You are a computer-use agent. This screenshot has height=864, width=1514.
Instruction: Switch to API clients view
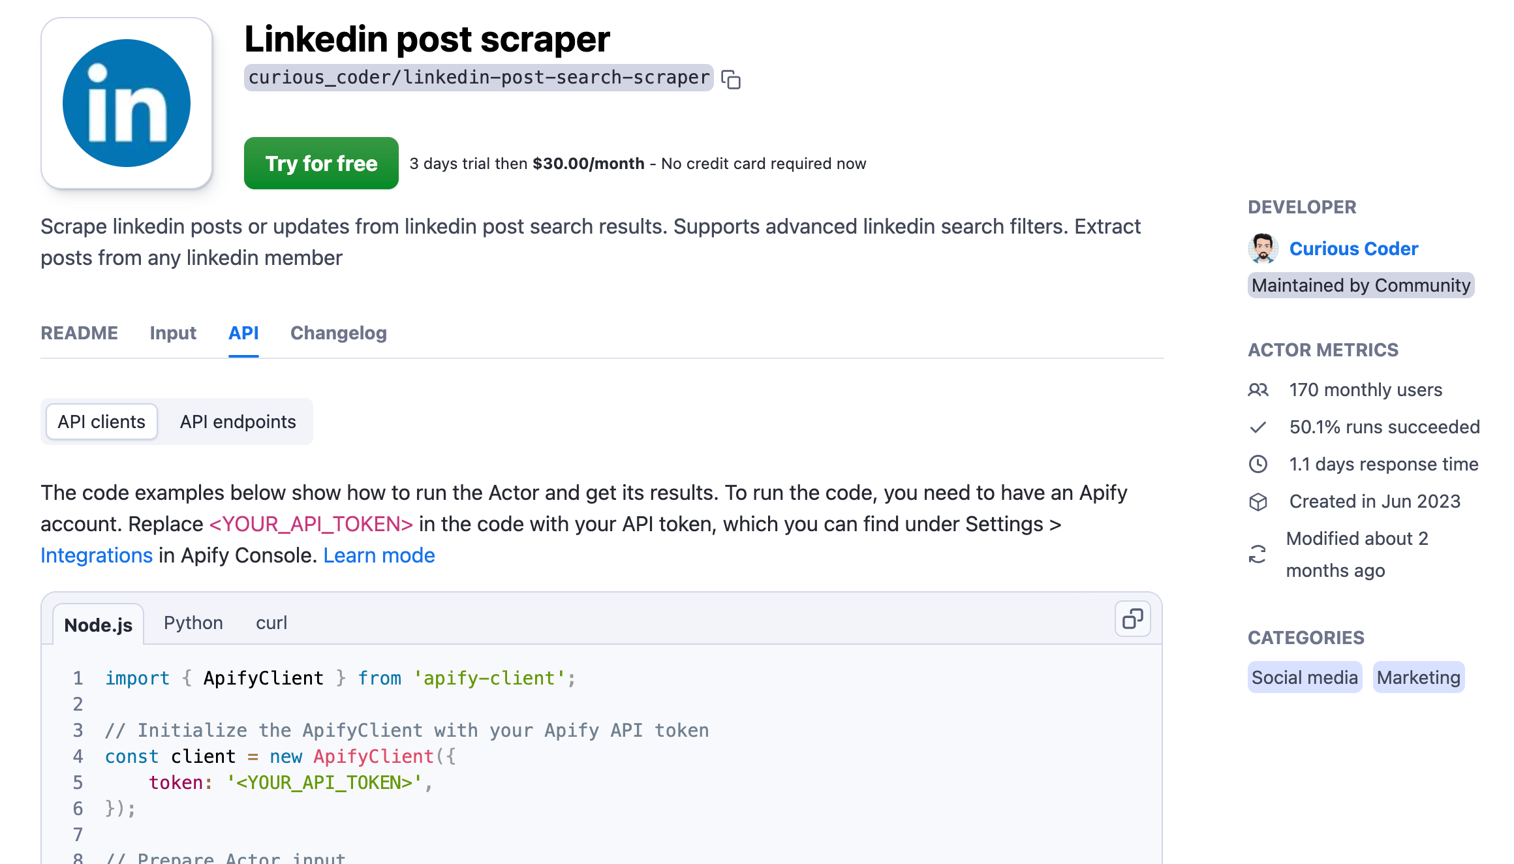click(101, 422)
